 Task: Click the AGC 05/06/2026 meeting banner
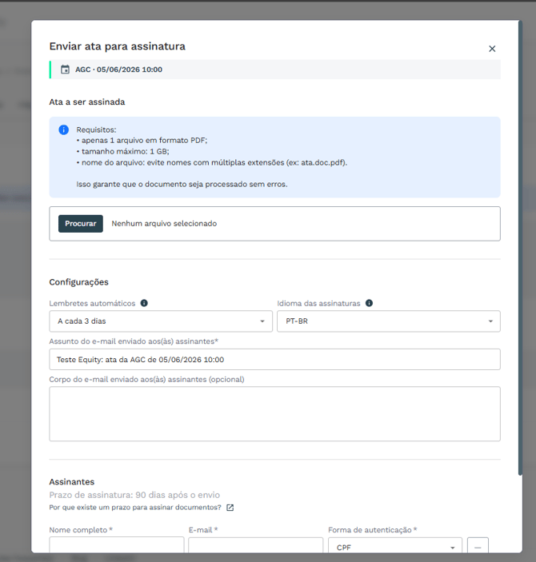tap(275, 70)
